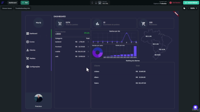
Task: Click the 527K total value
Action: [x=68, y=22]
